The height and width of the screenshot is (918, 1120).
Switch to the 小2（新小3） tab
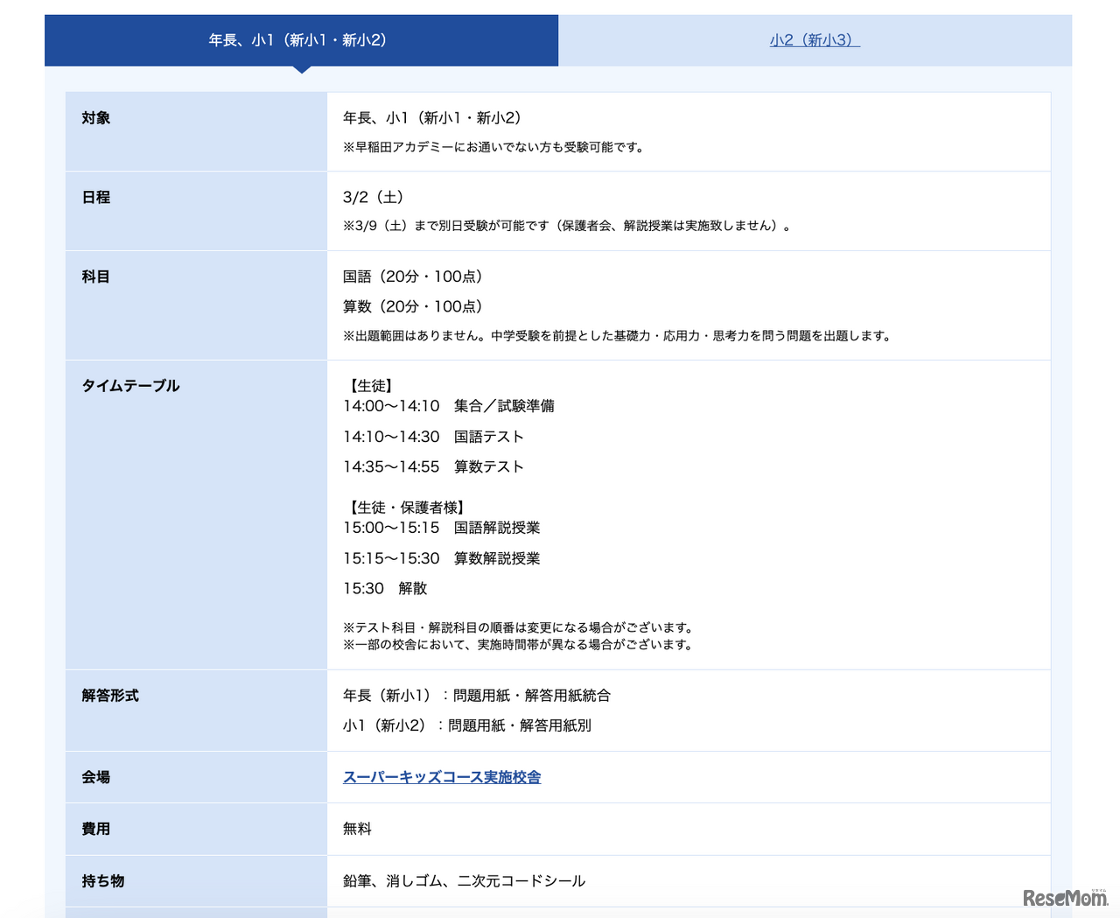point(815,40)
